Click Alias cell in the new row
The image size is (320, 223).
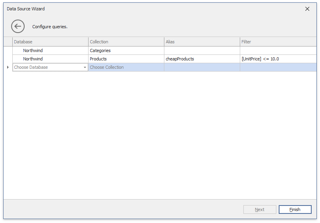[202, 68]
